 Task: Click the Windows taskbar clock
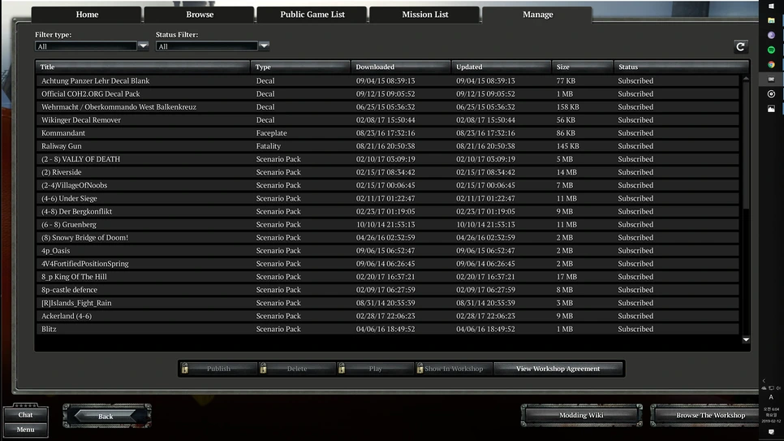[771, 414]
